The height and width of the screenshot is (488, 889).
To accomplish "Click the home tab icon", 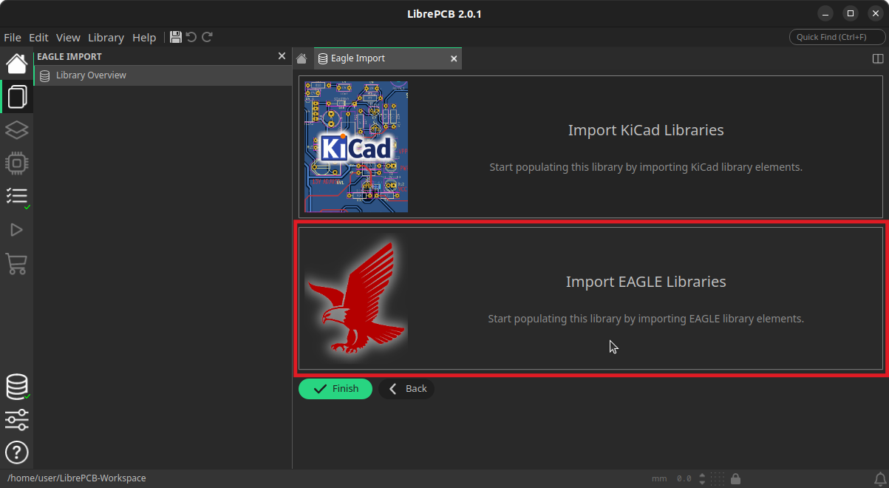I will pyautogui.click(x=302, y=58).
